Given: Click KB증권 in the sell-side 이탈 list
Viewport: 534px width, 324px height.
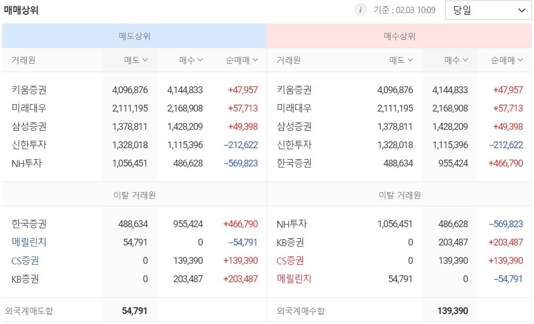Looking at the screenshot, I should point(25,279).
